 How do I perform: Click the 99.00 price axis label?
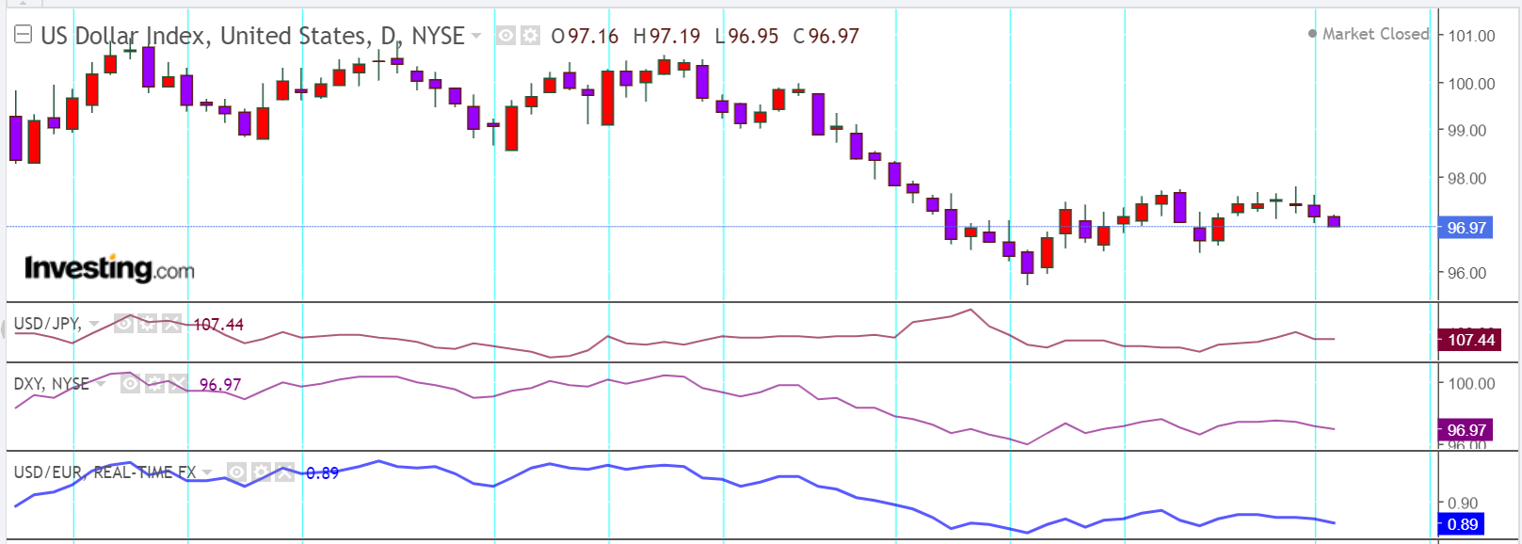tap(1467, 131)
